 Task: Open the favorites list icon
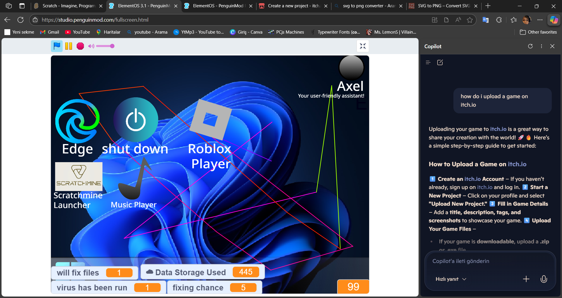coord(513,20)
